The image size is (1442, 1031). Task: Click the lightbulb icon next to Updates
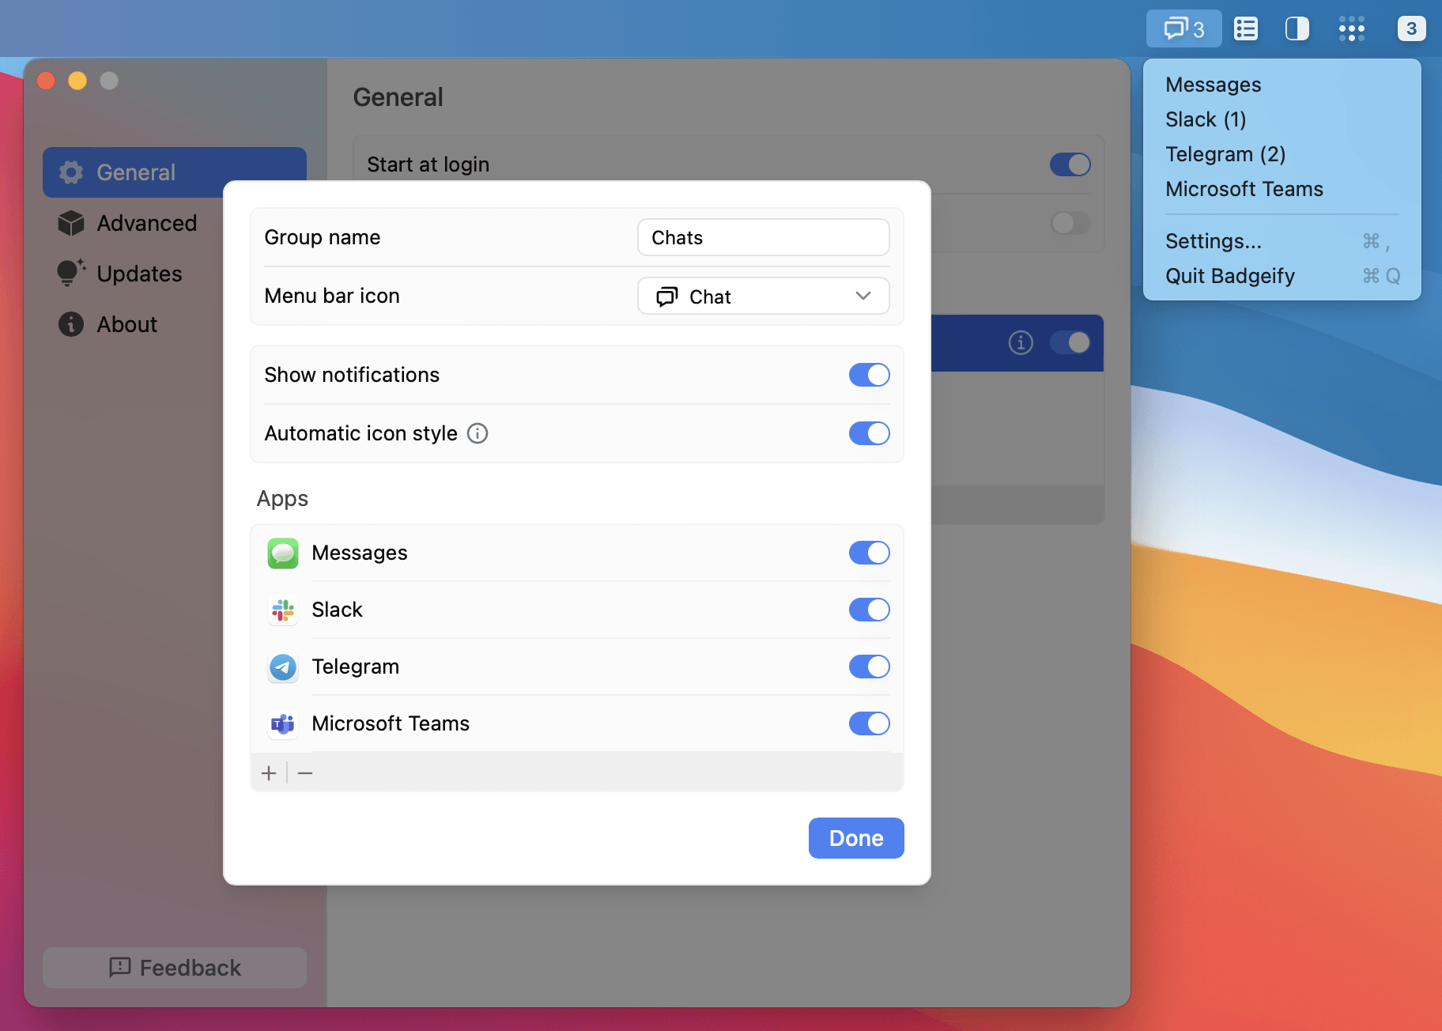71,274
